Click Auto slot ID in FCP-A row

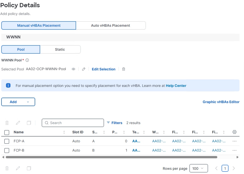click(x=76, y=141)
